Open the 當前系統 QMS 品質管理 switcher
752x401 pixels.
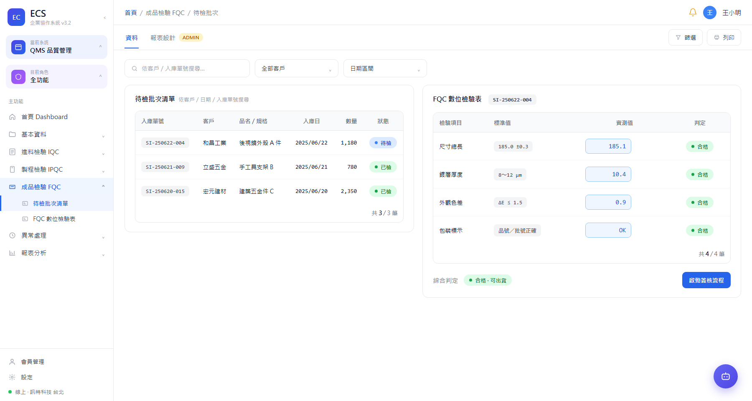pyautogui.click(x=57, y=47)
